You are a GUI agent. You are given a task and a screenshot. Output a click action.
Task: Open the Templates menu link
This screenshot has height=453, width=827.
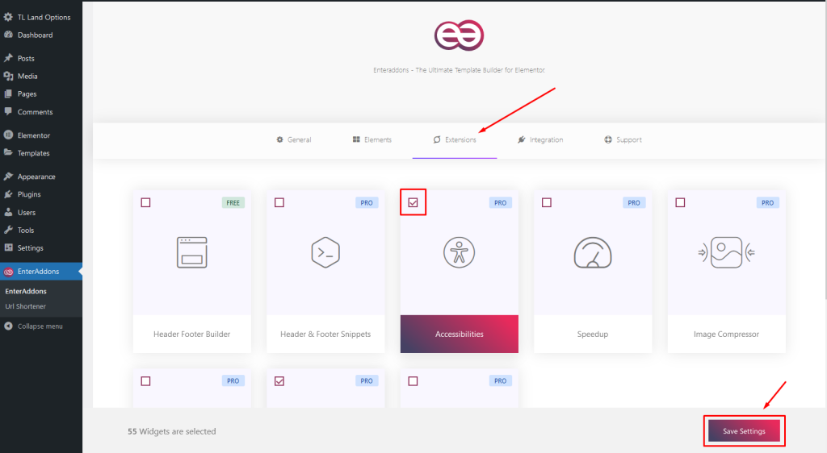coord(33,153)
